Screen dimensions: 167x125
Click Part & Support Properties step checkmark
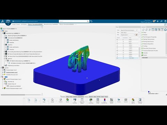pos(142,37)
